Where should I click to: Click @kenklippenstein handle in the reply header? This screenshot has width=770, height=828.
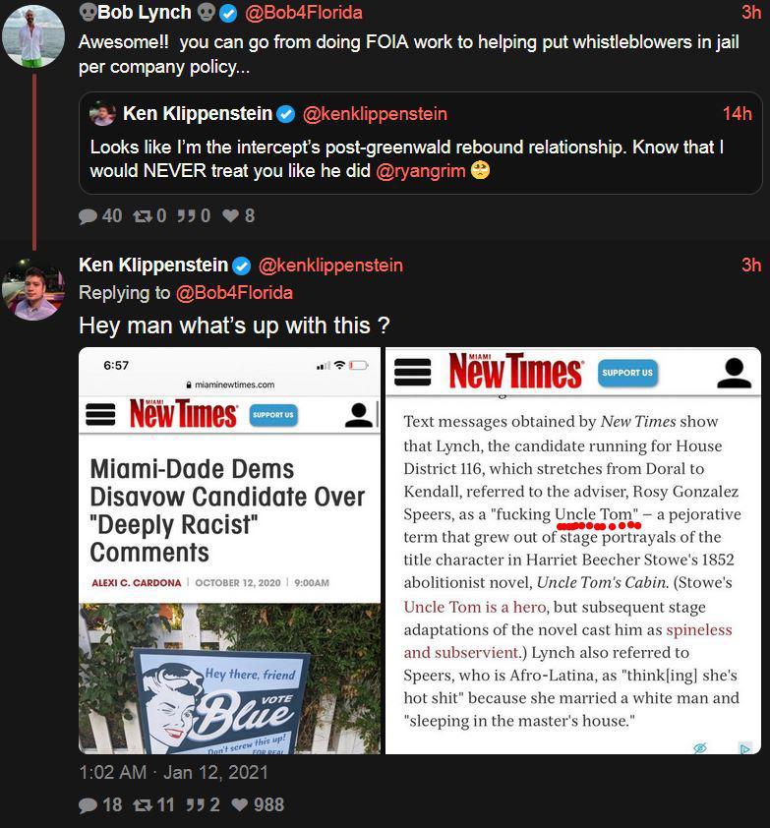pos(330,266)
